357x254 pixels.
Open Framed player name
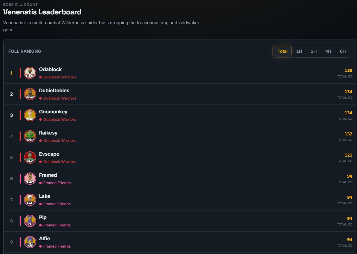click(48, 175)
